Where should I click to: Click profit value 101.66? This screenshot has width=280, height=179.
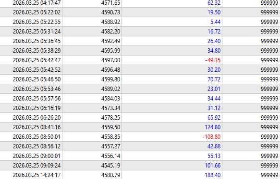212,166
